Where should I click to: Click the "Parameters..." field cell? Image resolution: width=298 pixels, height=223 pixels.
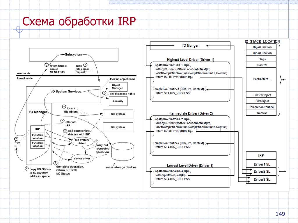coord(261,80)
